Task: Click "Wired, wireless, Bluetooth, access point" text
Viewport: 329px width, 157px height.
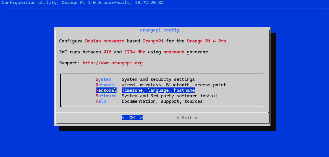Action: (174, 85)
